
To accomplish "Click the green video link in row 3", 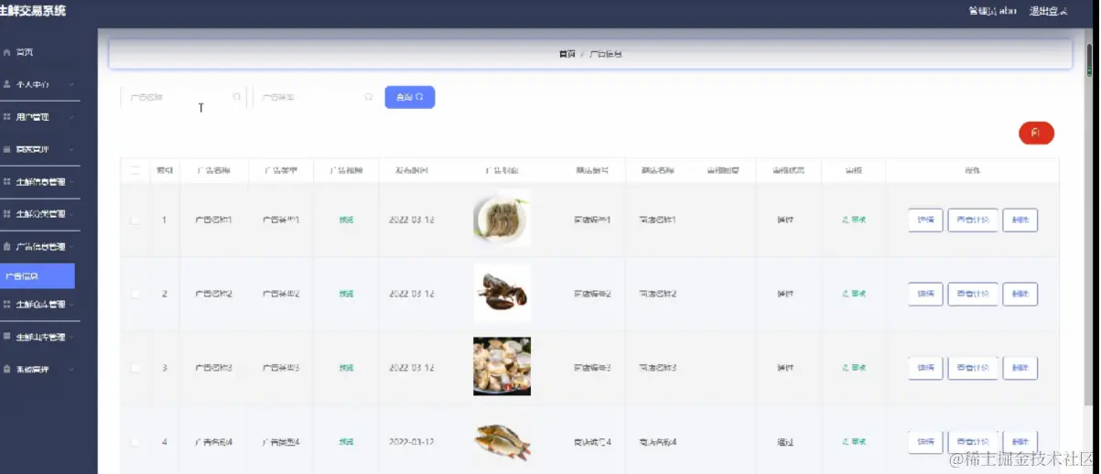I will tap(346, 368).
